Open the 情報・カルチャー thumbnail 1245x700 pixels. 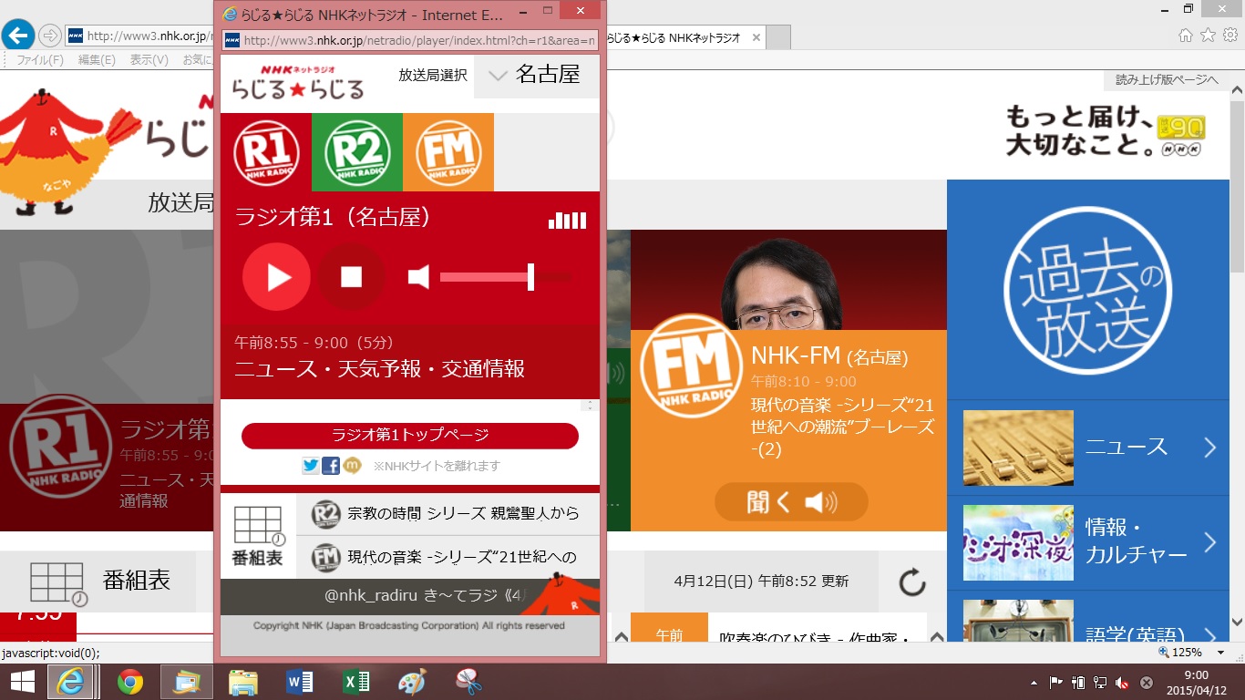point(1018,543)
